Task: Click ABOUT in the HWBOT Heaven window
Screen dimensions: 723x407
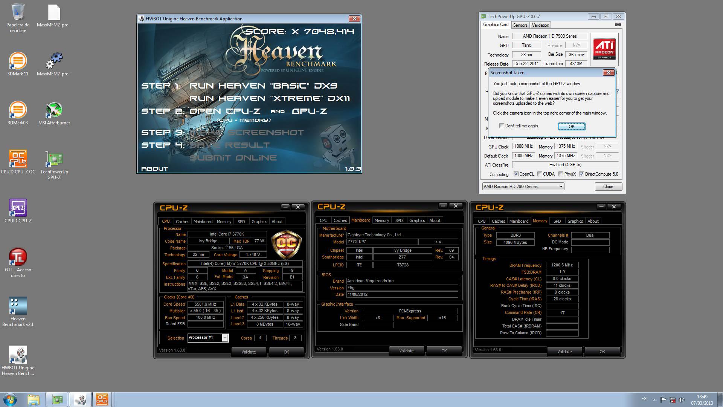Action: (154, 169)
